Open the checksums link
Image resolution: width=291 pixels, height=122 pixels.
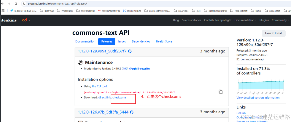point(119,97)
